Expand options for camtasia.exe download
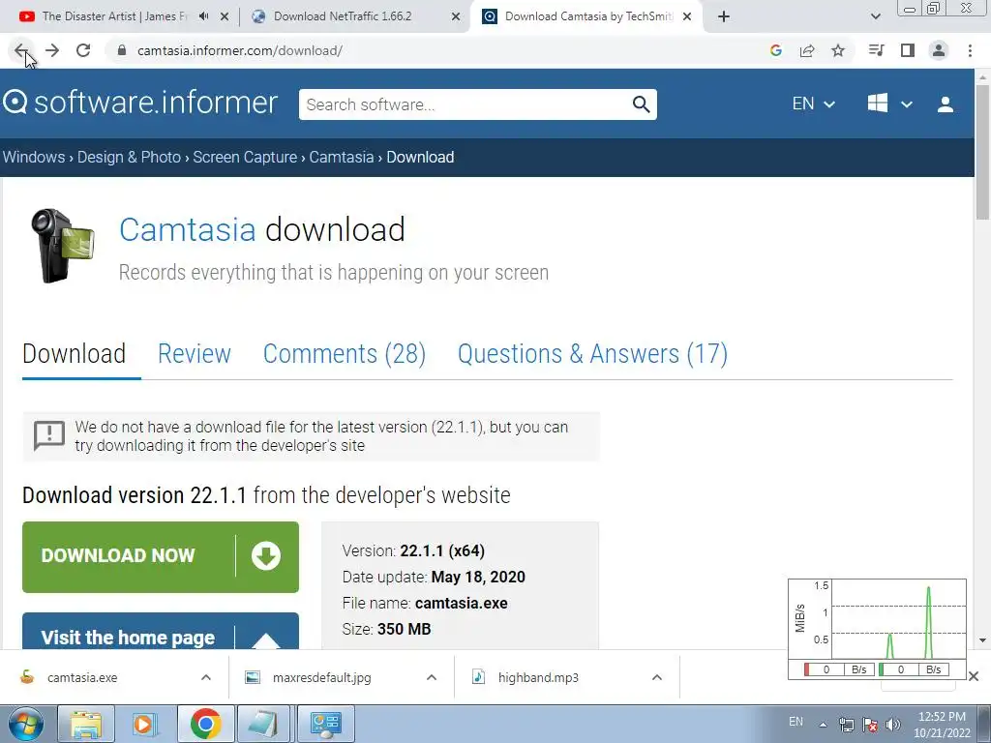 click(x=206, y=677)
